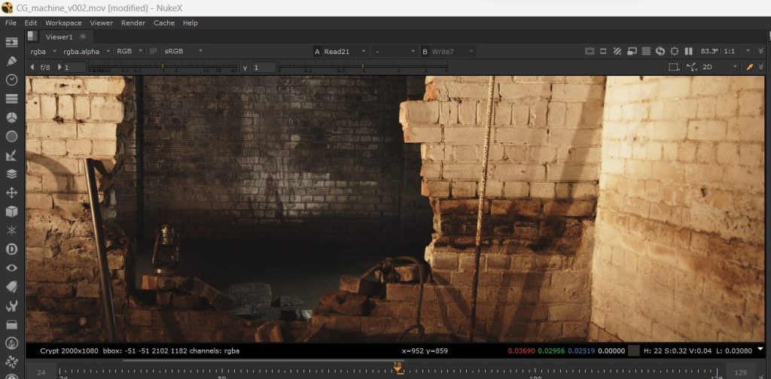Viewport: 771px width, 379px height.
Task: Open the Views nodes menu (eye icon)
Action: [x=11, y=268]
